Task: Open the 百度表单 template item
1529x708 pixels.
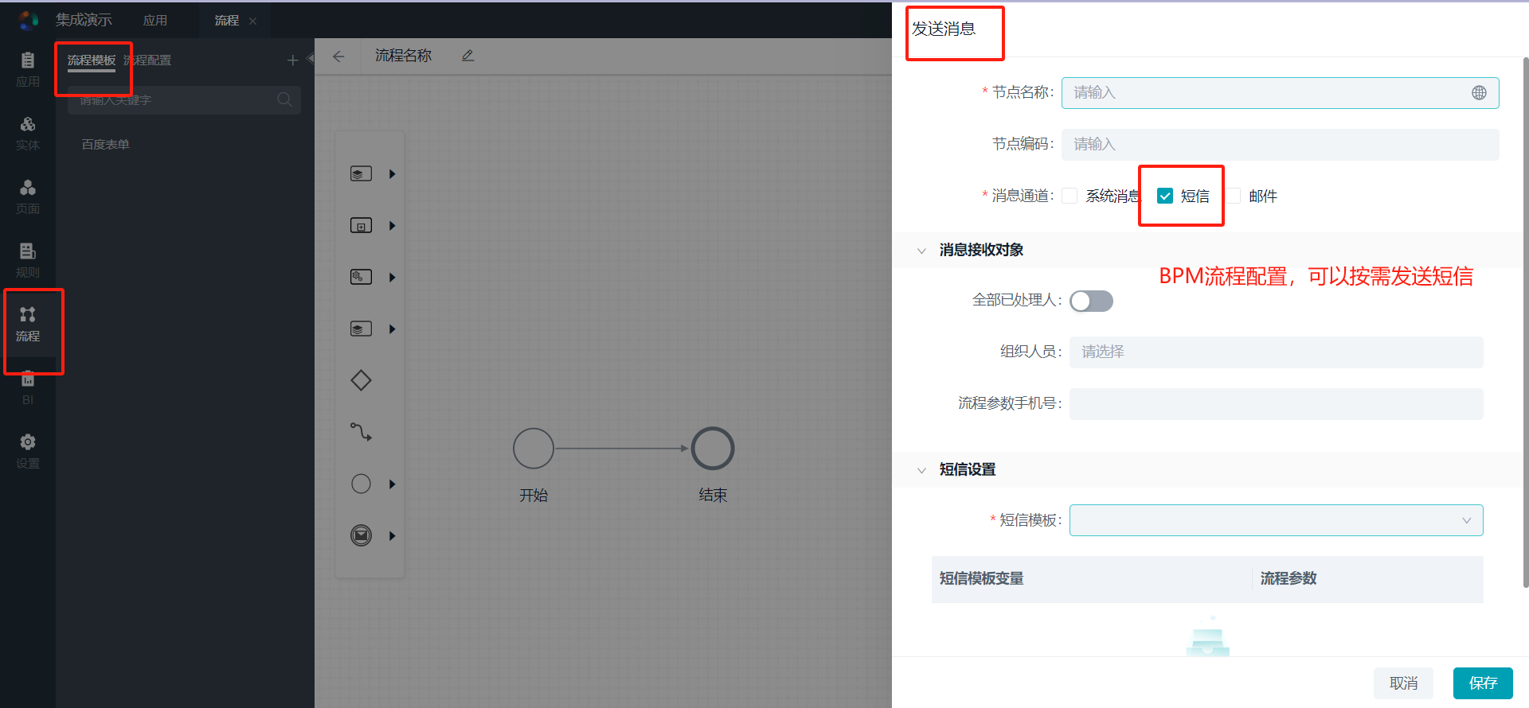Action: [105, 145]
